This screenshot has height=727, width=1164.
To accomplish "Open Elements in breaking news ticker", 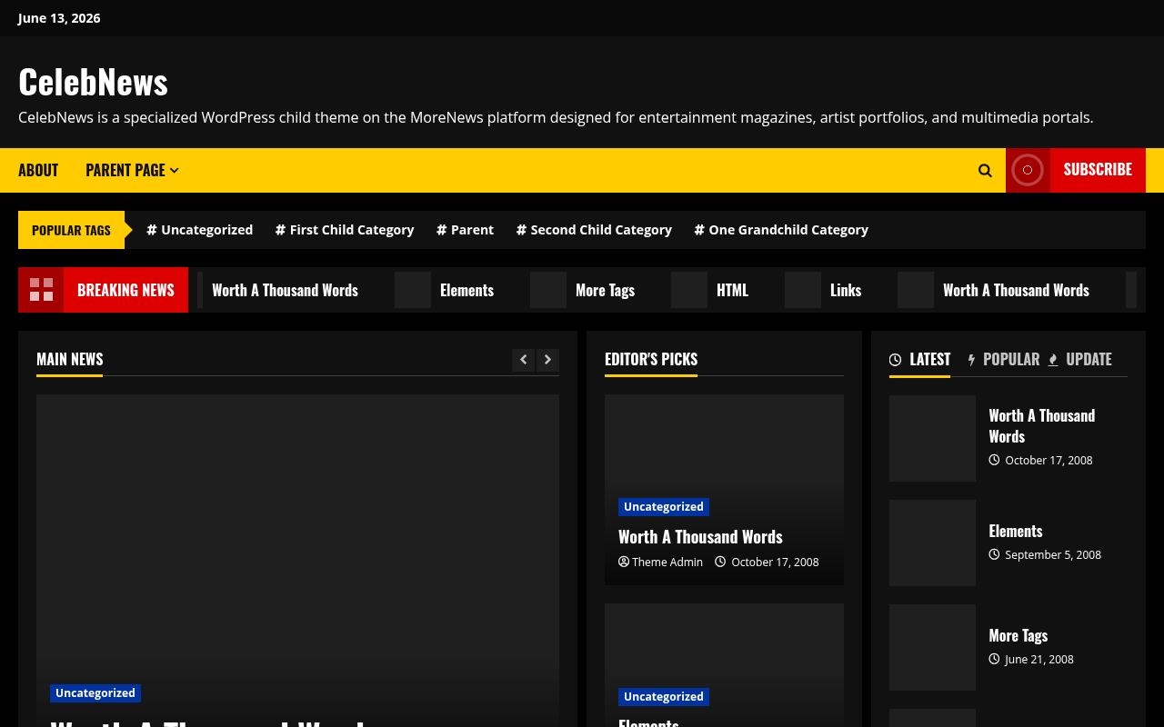I will [467, 290].
